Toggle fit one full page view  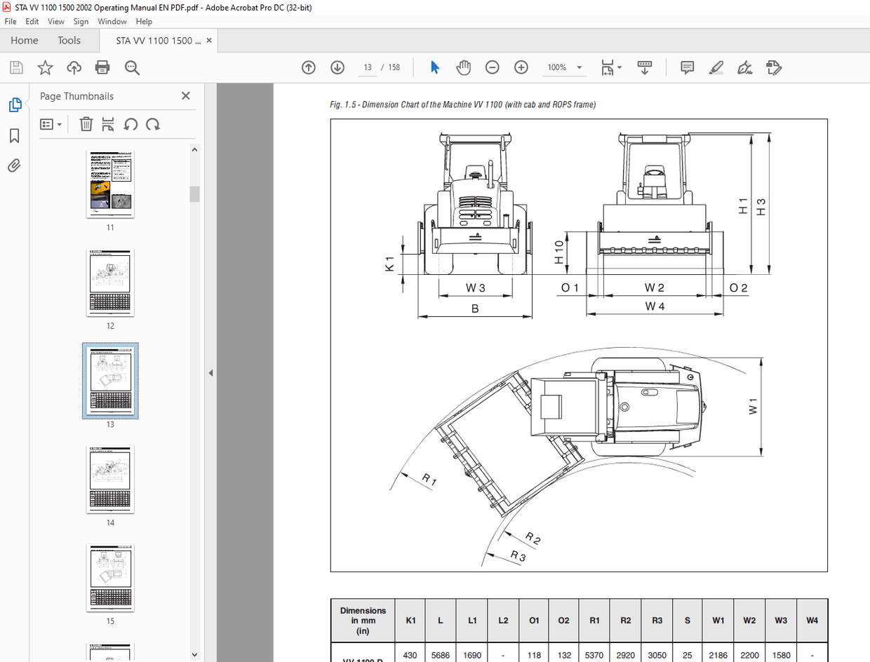[608, 67]
